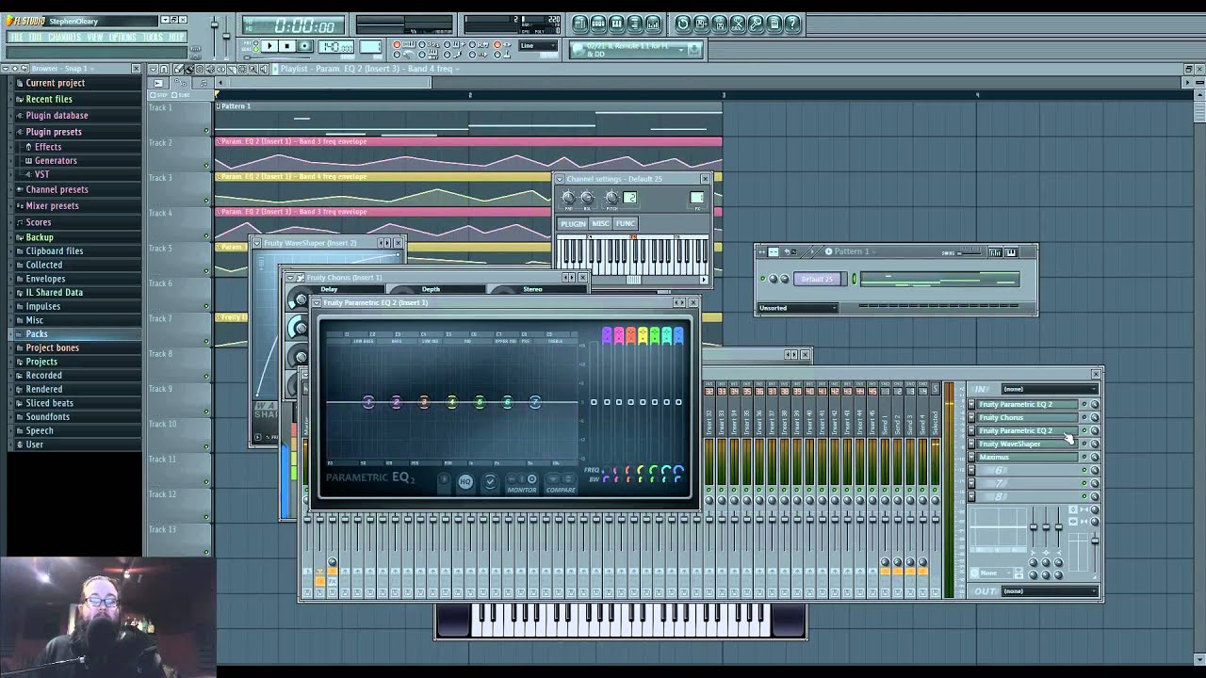
Task: Select EQ band 1 token on the graph
Action: 368,402
